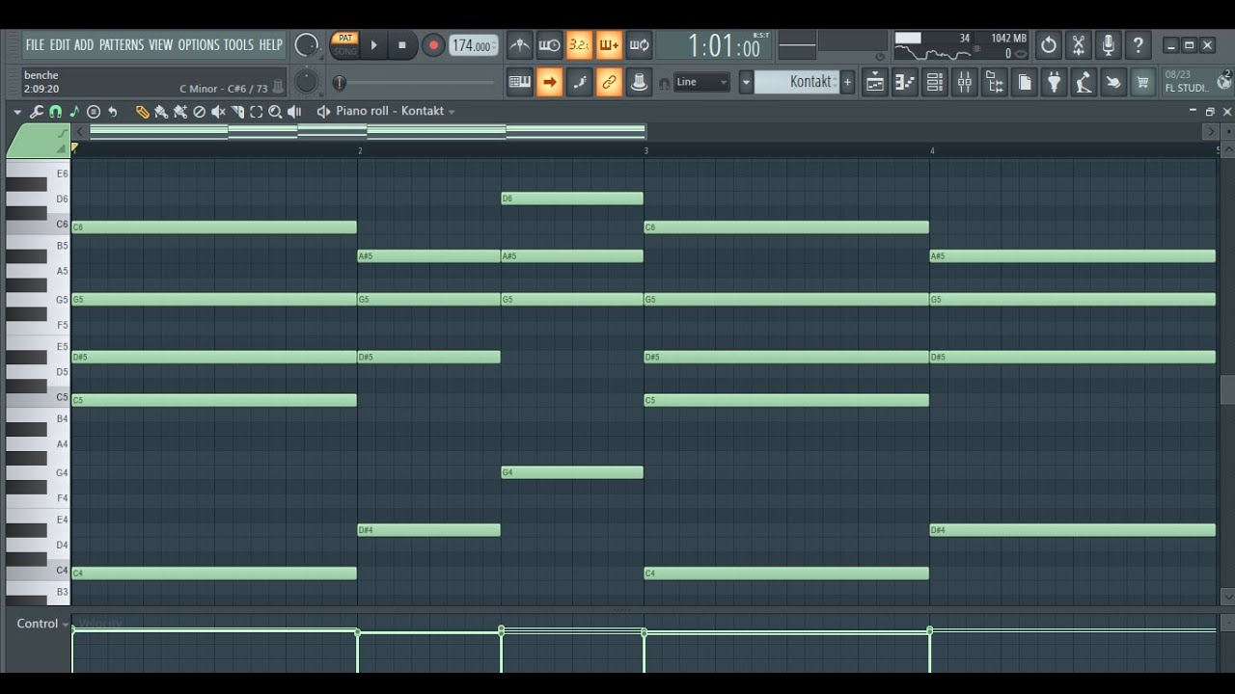Viewport: 1235px width, 694px height.
Task: Open the TOOLS menu
Action: (238, 44)
